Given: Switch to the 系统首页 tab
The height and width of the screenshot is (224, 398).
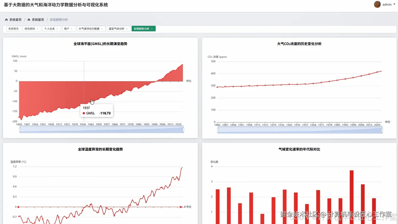Looking at the screenshot, I should [x=14, y=29].
